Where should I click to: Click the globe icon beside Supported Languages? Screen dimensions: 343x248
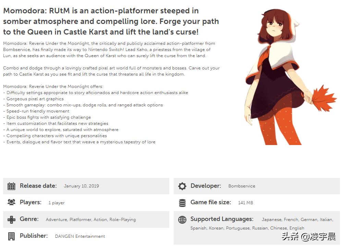click(x=182, y=220)
